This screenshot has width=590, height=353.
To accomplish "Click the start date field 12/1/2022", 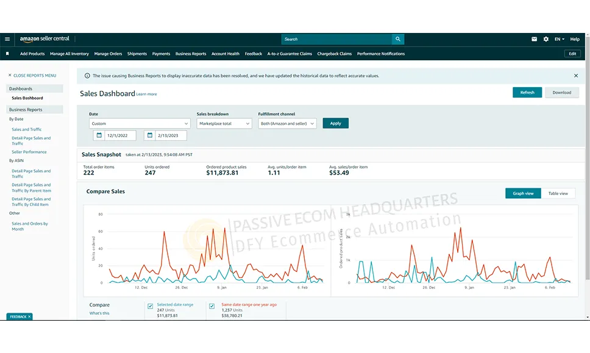I will 120,135.
